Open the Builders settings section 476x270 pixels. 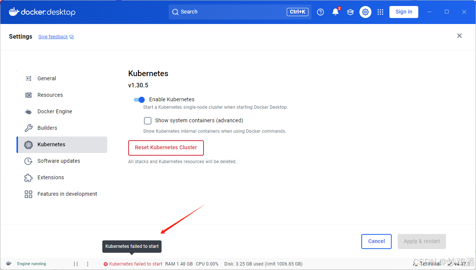pyautogui.click(x=62, y=128)
